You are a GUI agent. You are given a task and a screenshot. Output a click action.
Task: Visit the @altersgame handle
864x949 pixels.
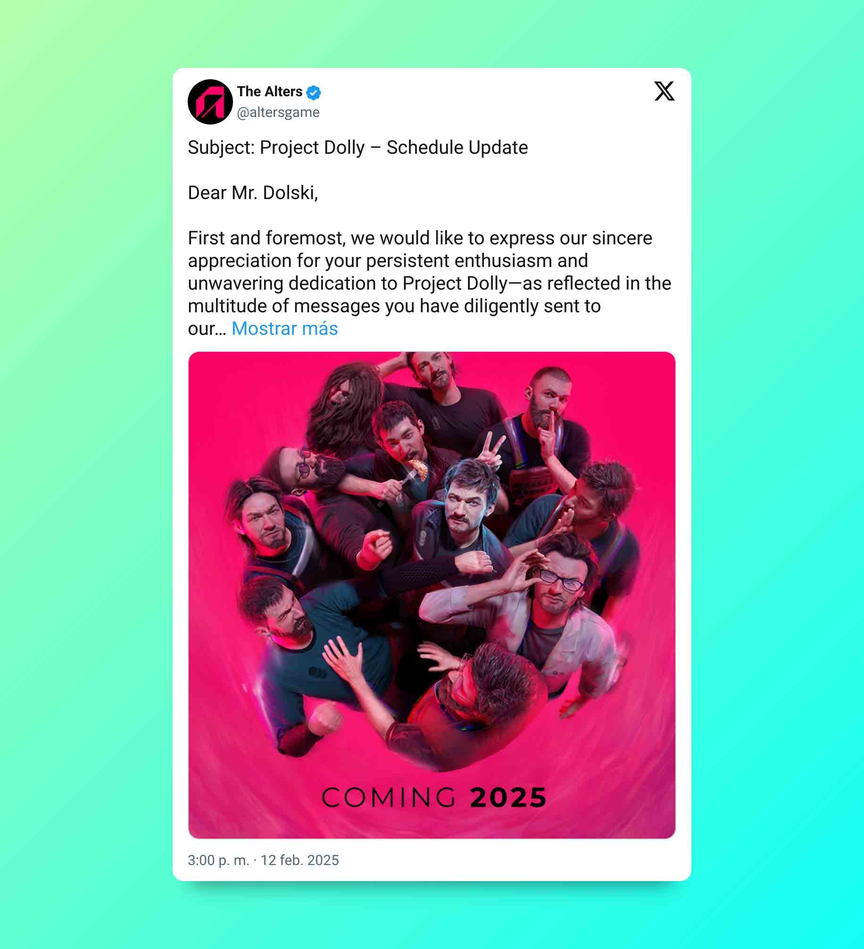pyautogui.click(x=278, y=112)
